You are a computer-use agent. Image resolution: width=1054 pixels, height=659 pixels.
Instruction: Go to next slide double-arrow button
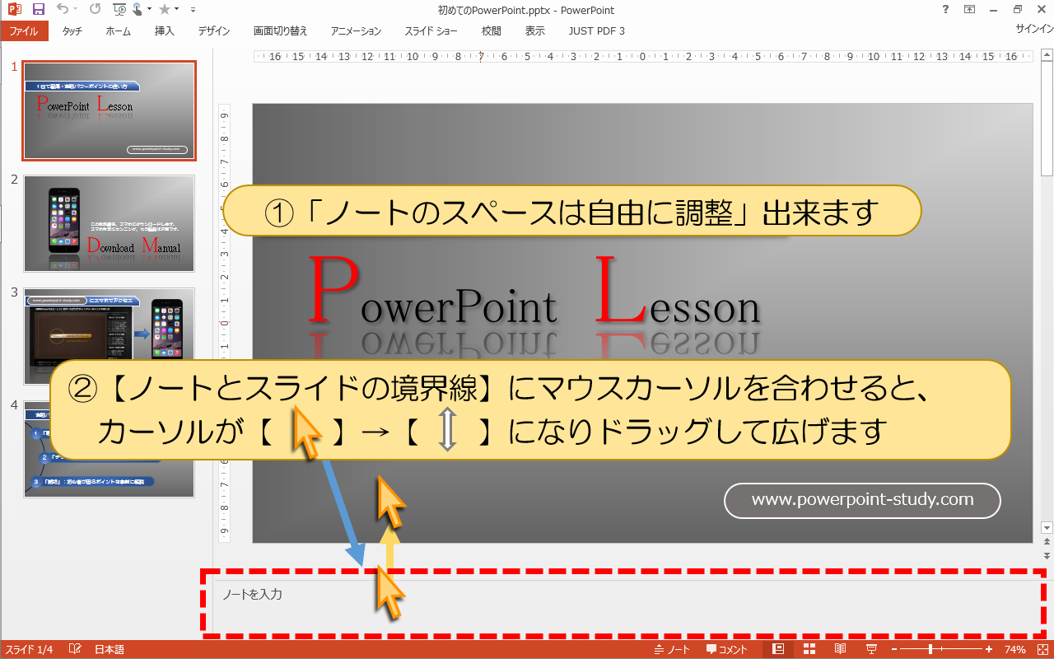pyautogui.click(x=1047, y=556)
